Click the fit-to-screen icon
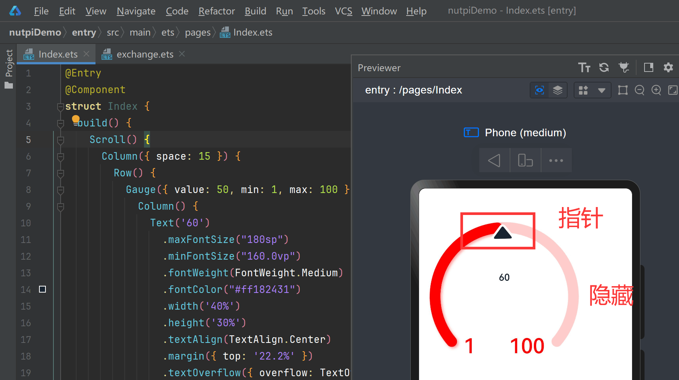Screen dimensions: 679x380 673,90
